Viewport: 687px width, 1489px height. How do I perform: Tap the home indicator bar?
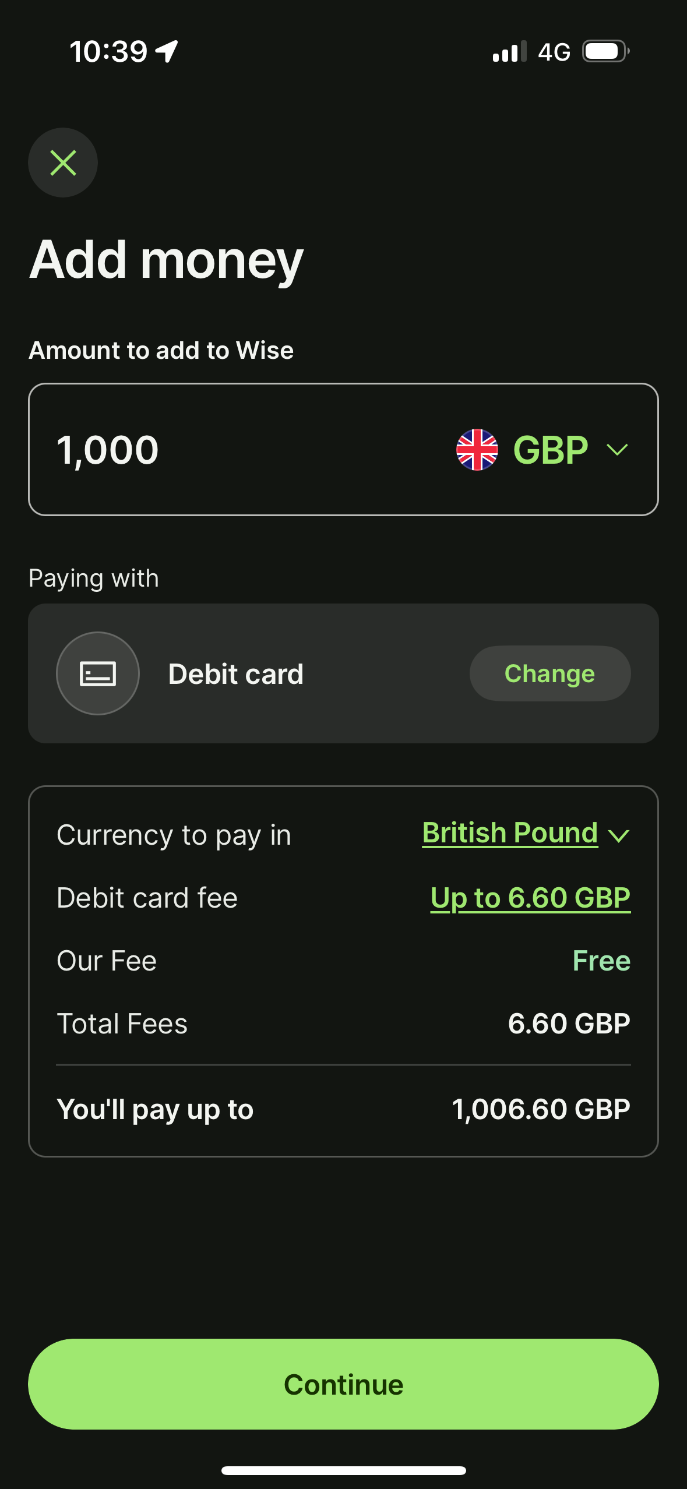(x=343, y=1470)
